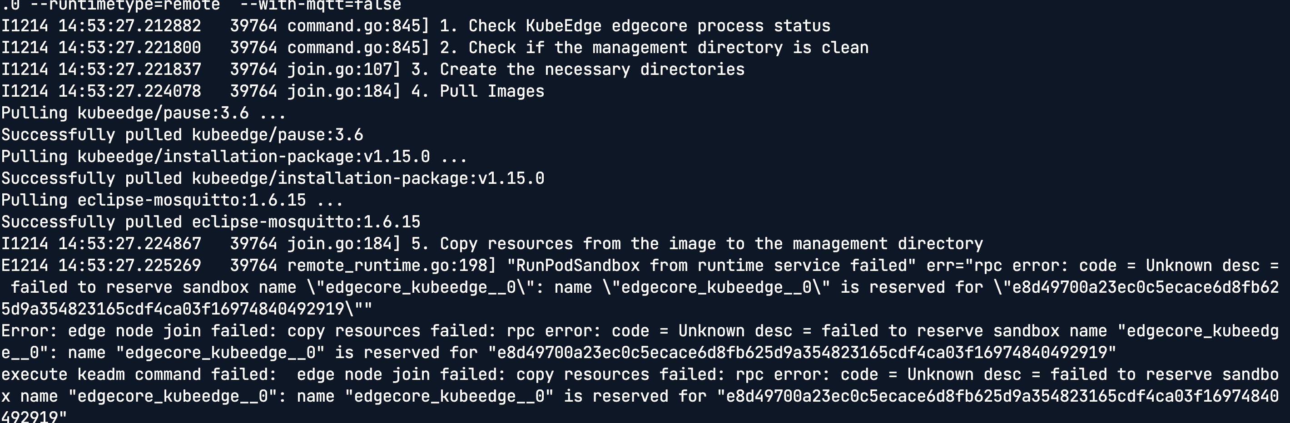Click "Successfully pulled kubeedge/installation-package:v1.15.0" line
This screenshot has width=1290, height=423.
[273, 179]
